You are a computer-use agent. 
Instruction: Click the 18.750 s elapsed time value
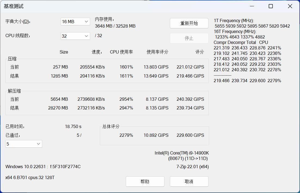[x=73, y=127]
